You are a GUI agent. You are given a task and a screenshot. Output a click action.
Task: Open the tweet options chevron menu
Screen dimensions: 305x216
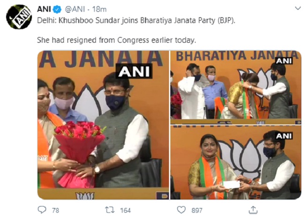pyautogui.click(x=298, y=8)
